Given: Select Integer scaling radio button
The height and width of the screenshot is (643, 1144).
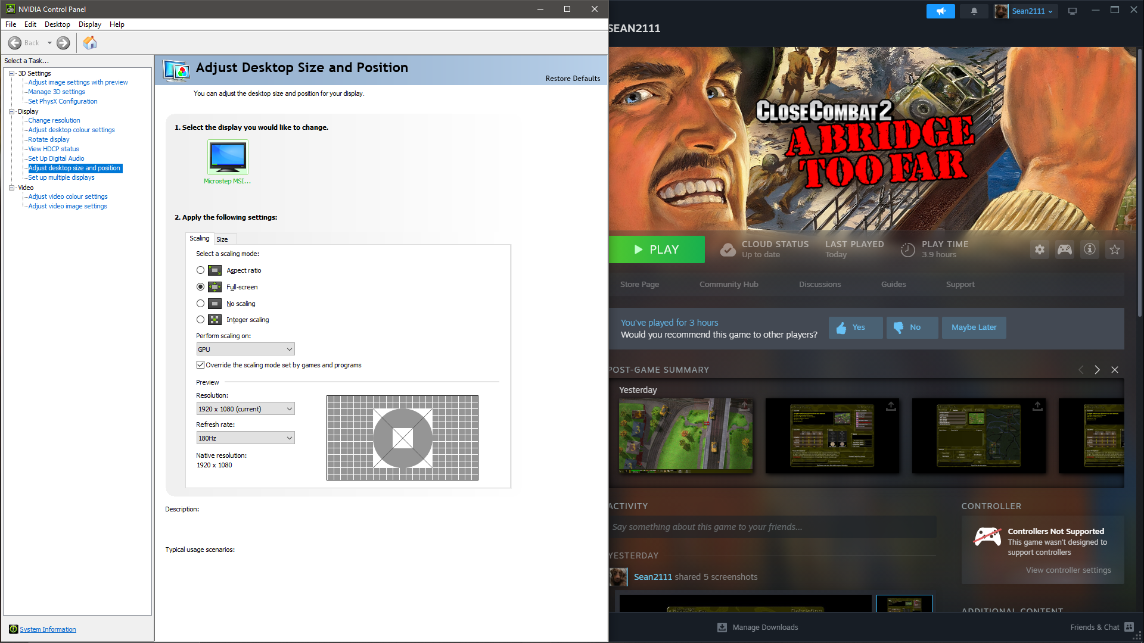Looking at the screenshot, I should (x=200, y=320).
